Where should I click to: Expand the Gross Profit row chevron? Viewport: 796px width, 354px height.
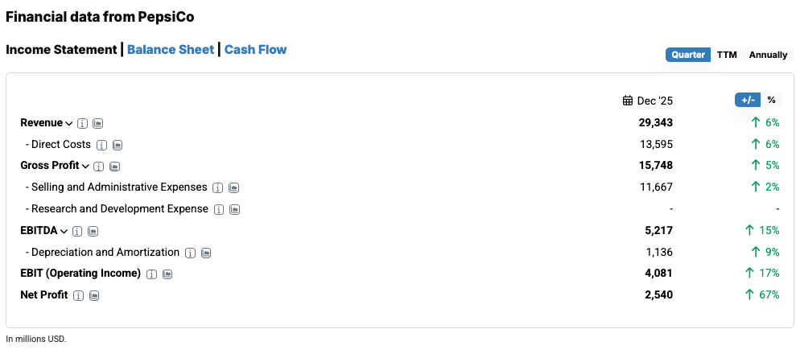tap(85, 167)
